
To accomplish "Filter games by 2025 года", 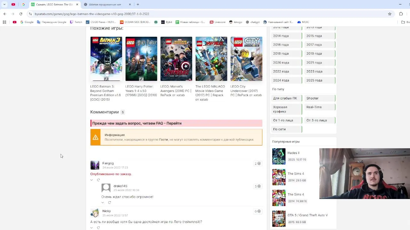I will click(320, 80).
